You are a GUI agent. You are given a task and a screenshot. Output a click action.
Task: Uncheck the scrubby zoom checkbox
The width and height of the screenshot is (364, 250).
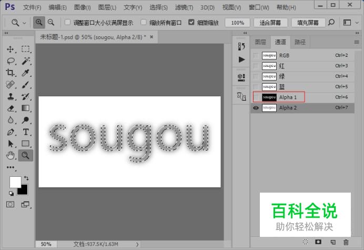pos(191,22)
